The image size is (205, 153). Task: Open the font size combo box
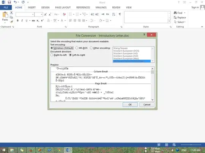tap(39, 14)
